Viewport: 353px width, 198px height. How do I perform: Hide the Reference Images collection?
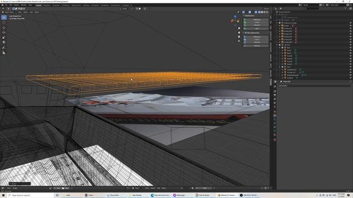click(350, 23)
